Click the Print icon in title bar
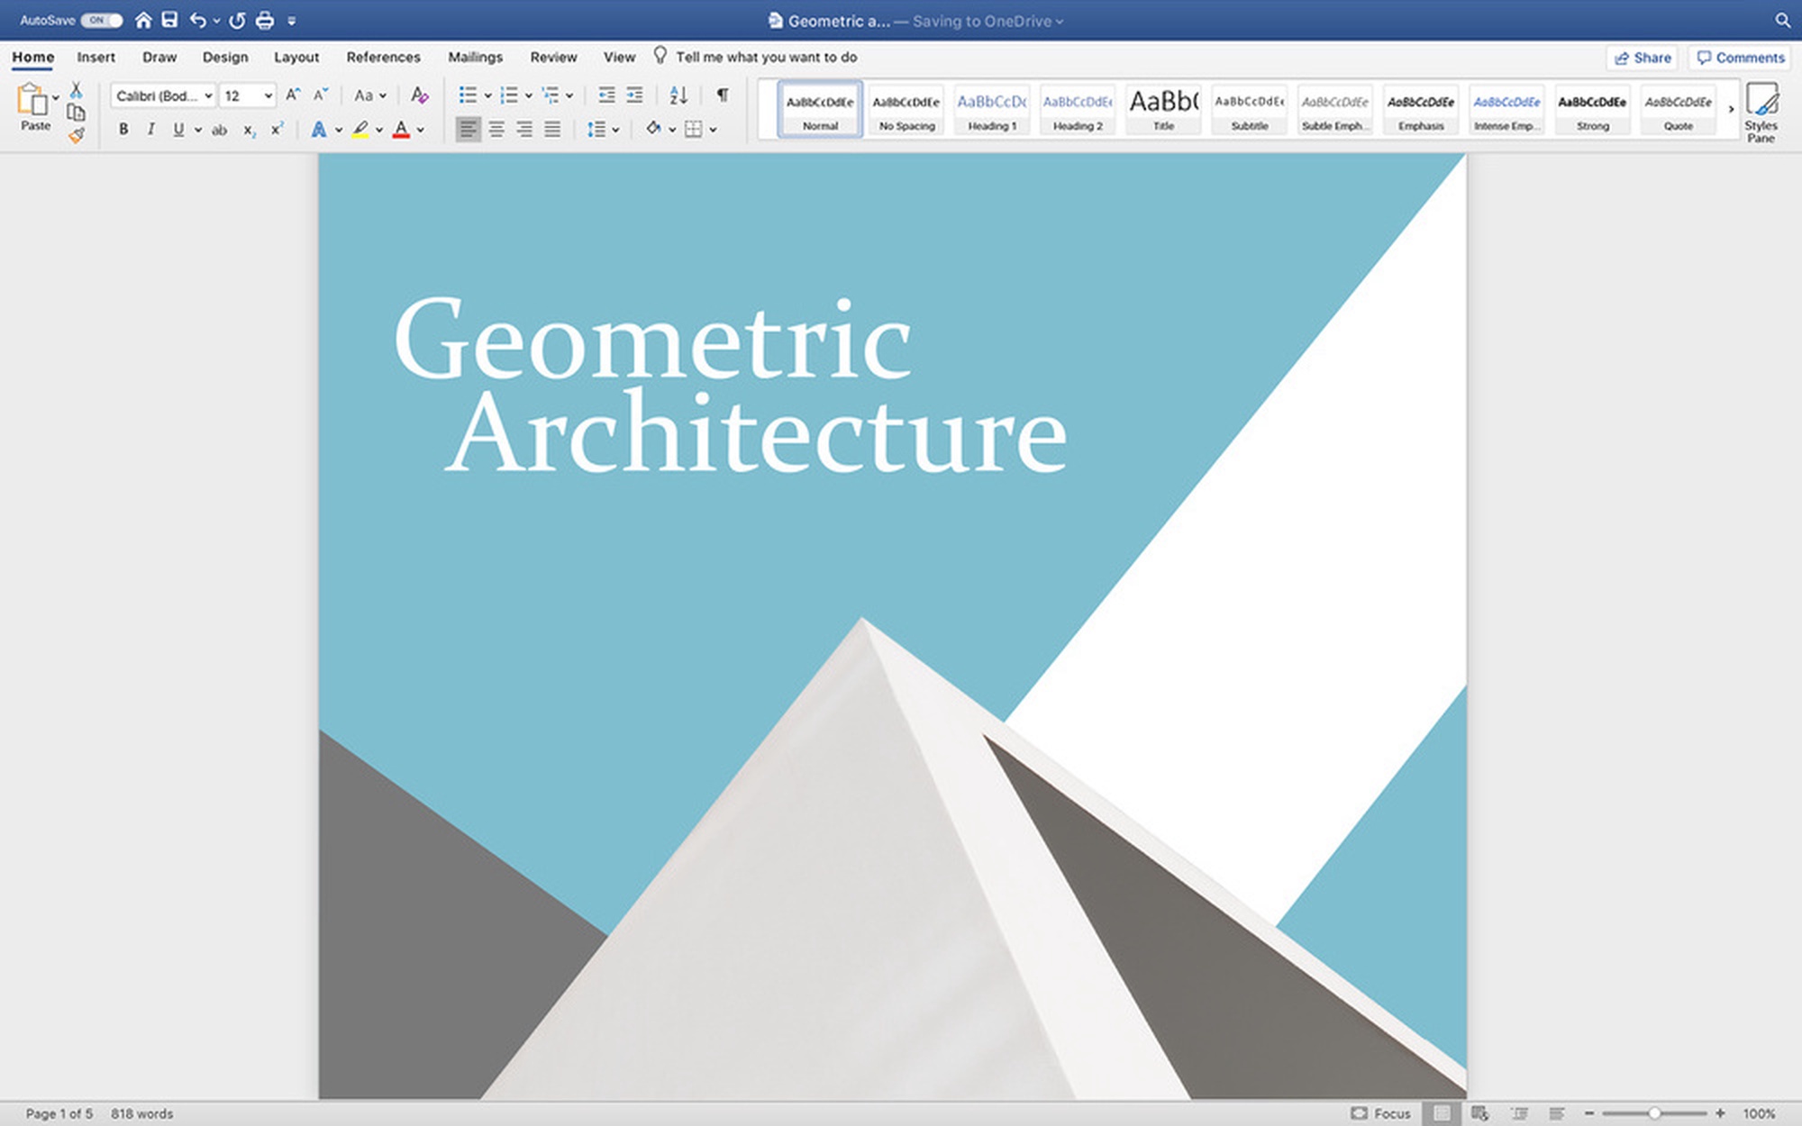Viewport: 1802px width, 1126px height. point(265,21)
